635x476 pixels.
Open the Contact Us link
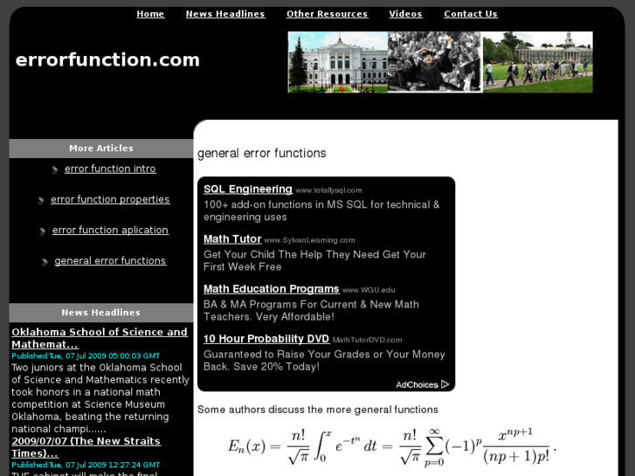point(471,14)
